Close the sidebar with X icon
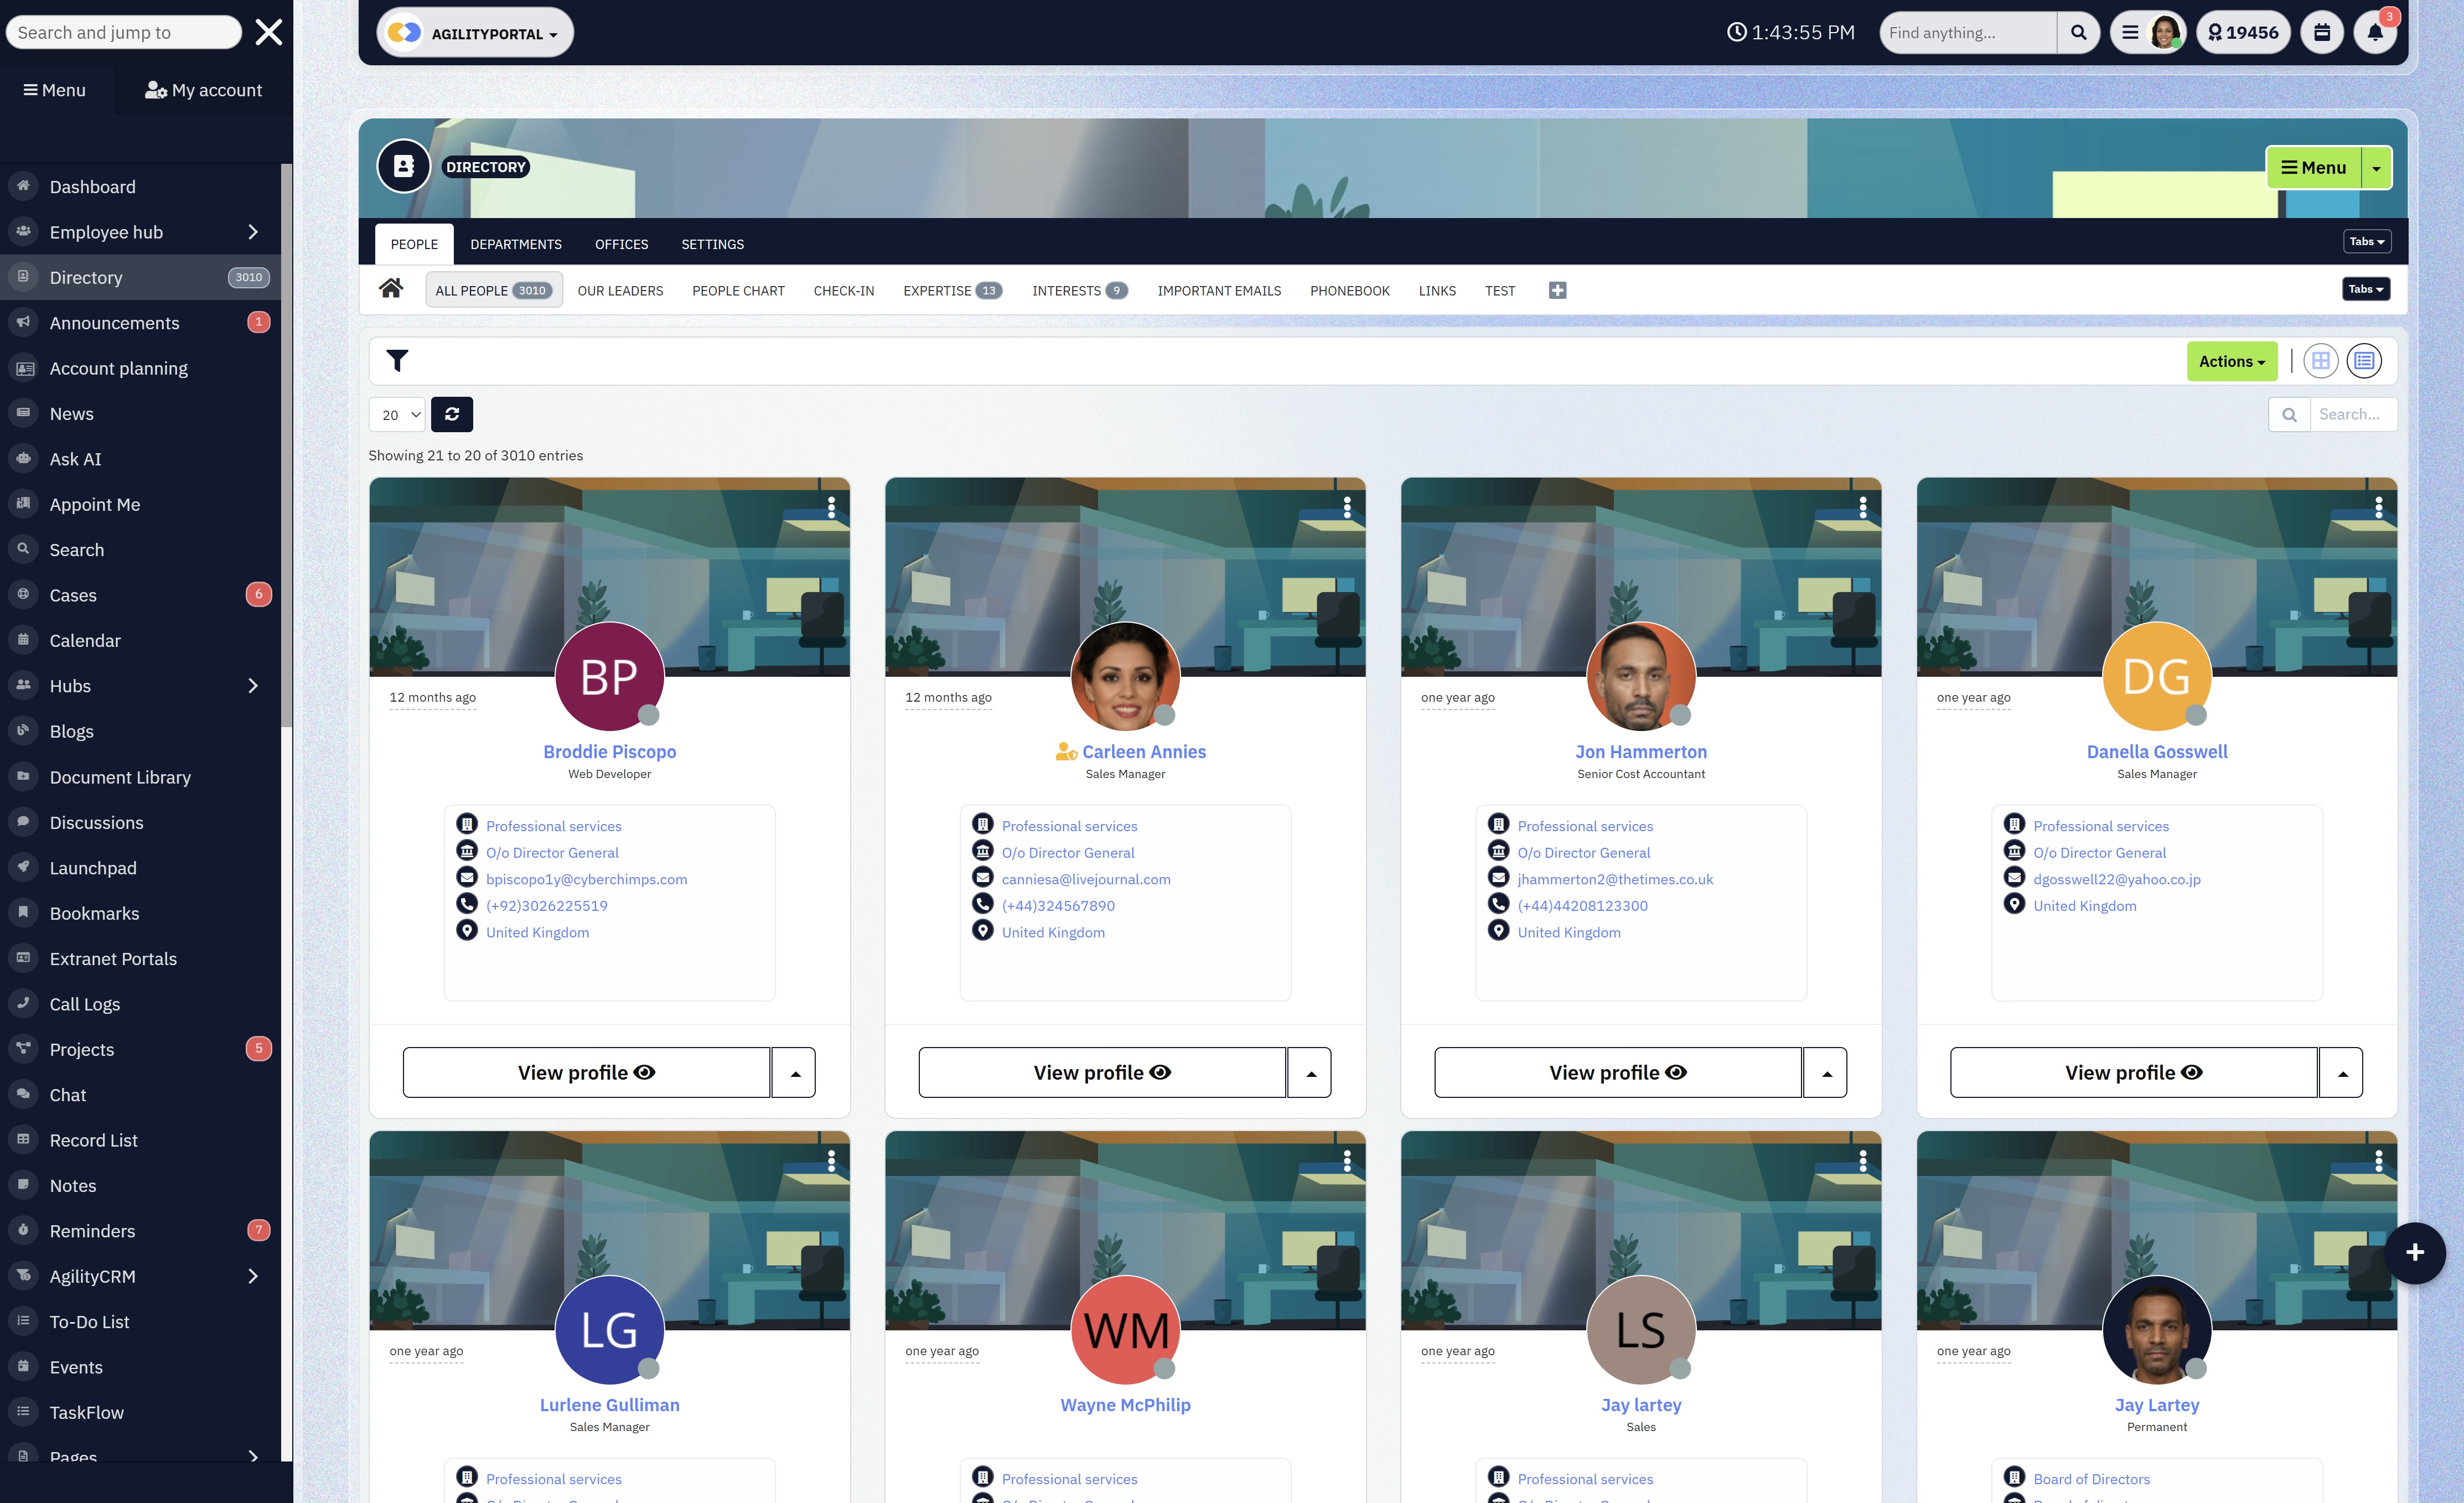 click(x=268, y=32)
